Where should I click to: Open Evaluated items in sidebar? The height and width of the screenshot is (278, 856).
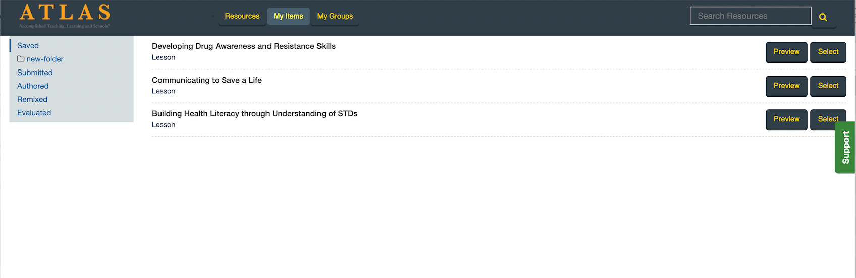click(34, 113)
